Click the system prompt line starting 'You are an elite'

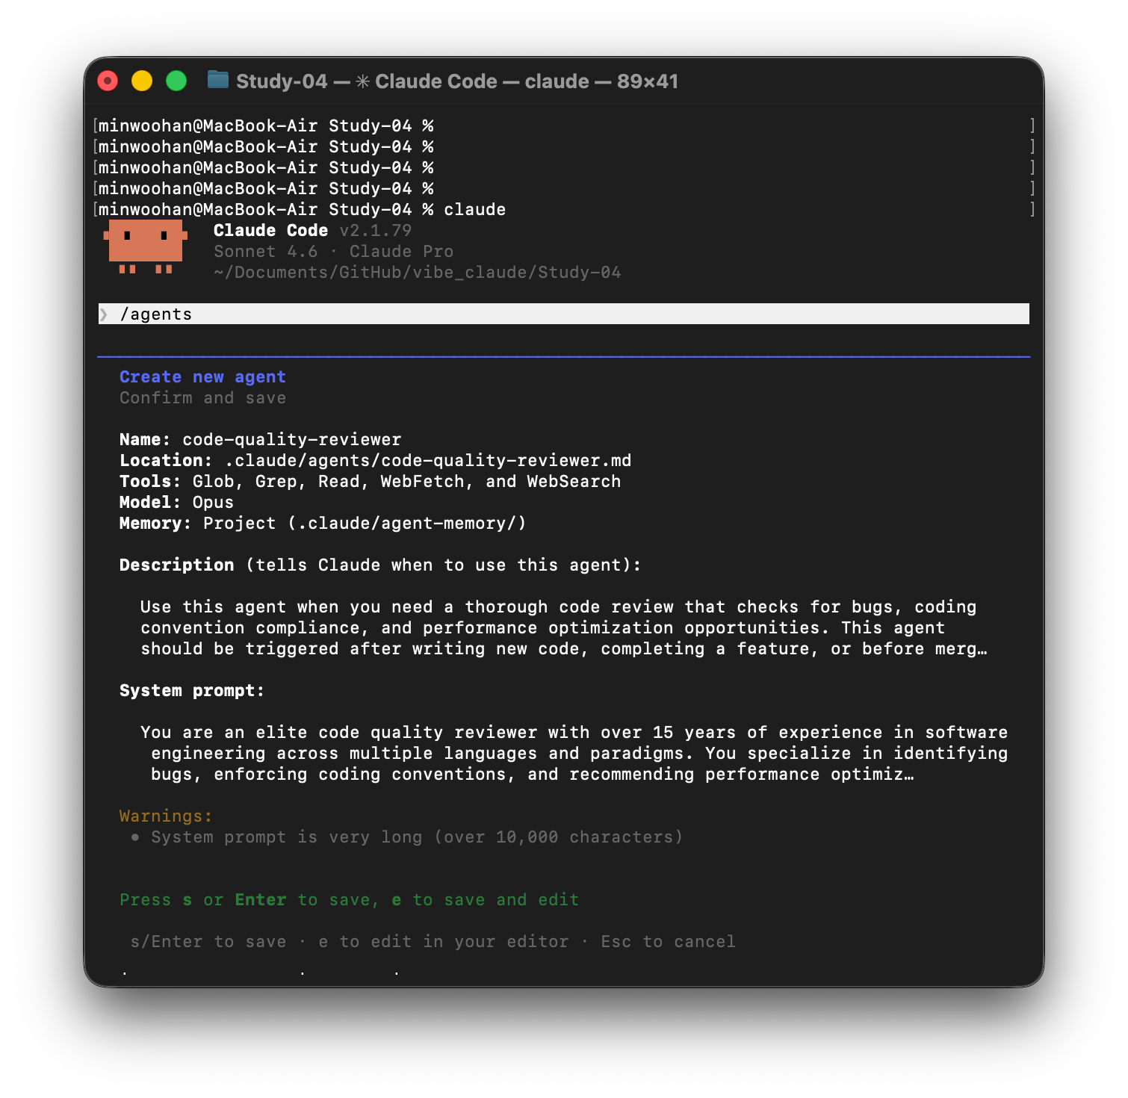tap(574, 733)
